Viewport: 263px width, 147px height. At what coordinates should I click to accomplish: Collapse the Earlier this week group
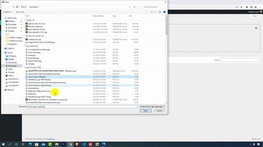[25, 36]
